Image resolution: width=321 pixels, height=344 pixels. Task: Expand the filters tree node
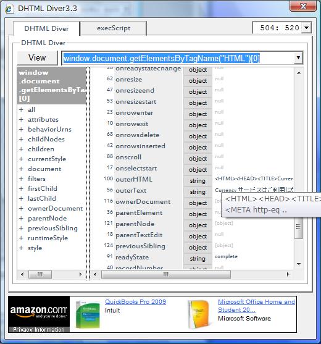[x=21, y=178]
